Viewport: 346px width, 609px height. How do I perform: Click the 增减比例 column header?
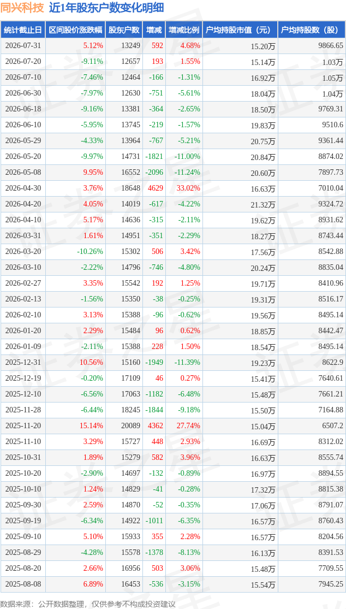coord(184,30)
